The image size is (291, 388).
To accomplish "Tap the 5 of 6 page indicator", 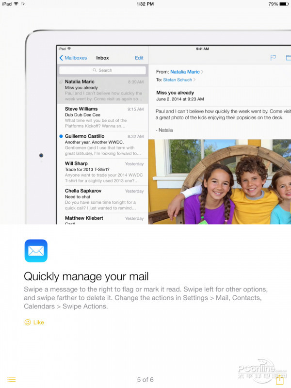I will tap(145, 380).
